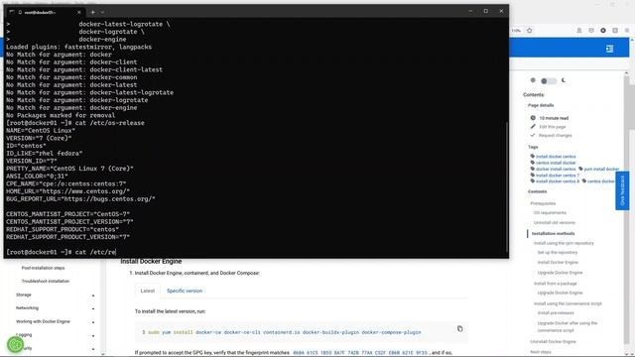Open the 'install docker centos 7' tag
This screenshot has width=635, height=357.
(558, 176)
